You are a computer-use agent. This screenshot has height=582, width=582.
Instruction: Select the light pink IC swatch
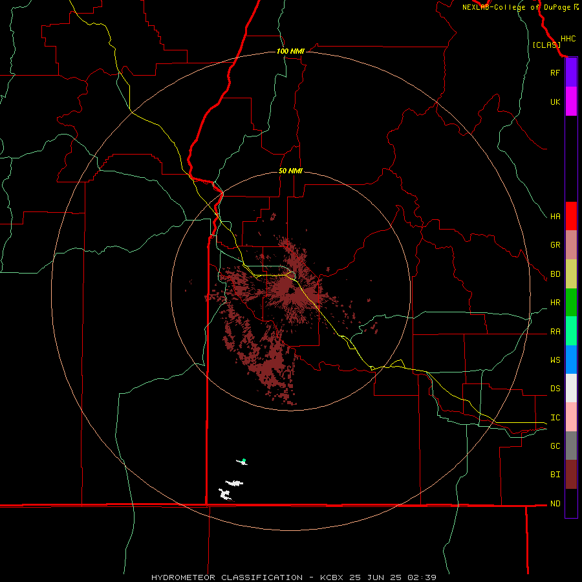pos(571,417)
